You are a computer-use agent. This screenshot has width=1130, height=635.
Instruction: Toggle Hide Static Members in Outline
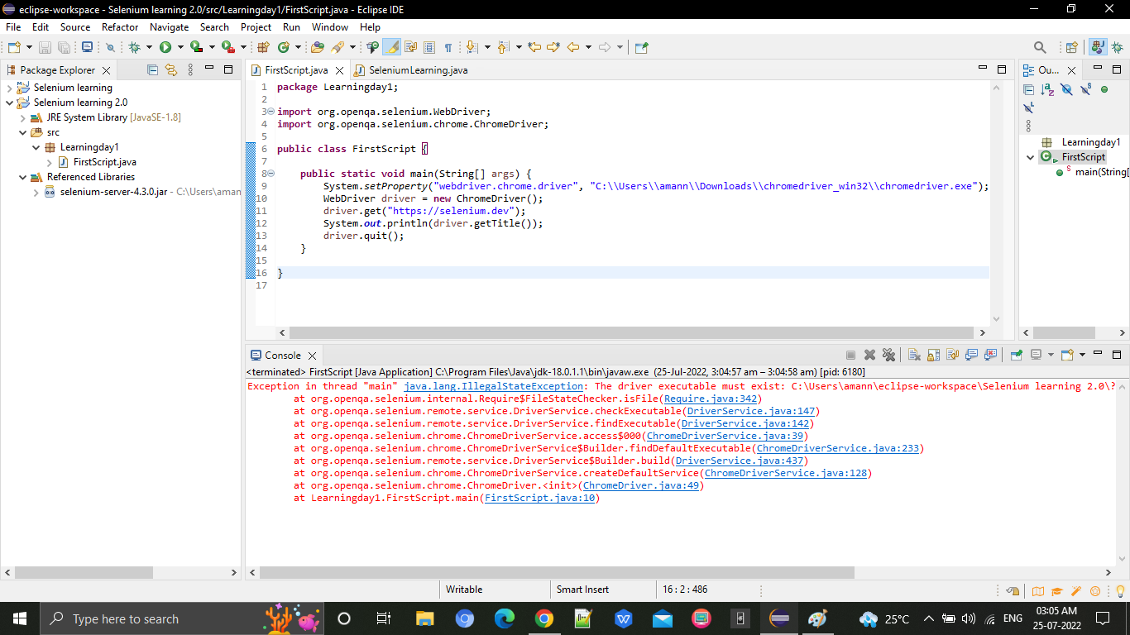point(1085,89)
